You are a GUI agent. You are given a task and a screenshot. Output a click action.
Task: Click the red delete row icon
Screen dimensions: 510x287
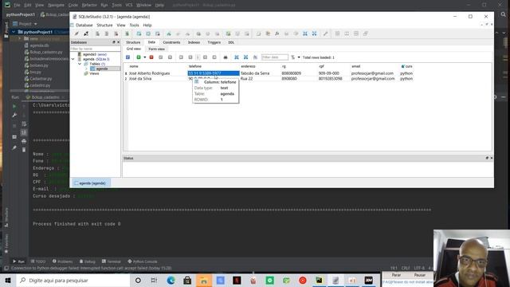(151, 57)
